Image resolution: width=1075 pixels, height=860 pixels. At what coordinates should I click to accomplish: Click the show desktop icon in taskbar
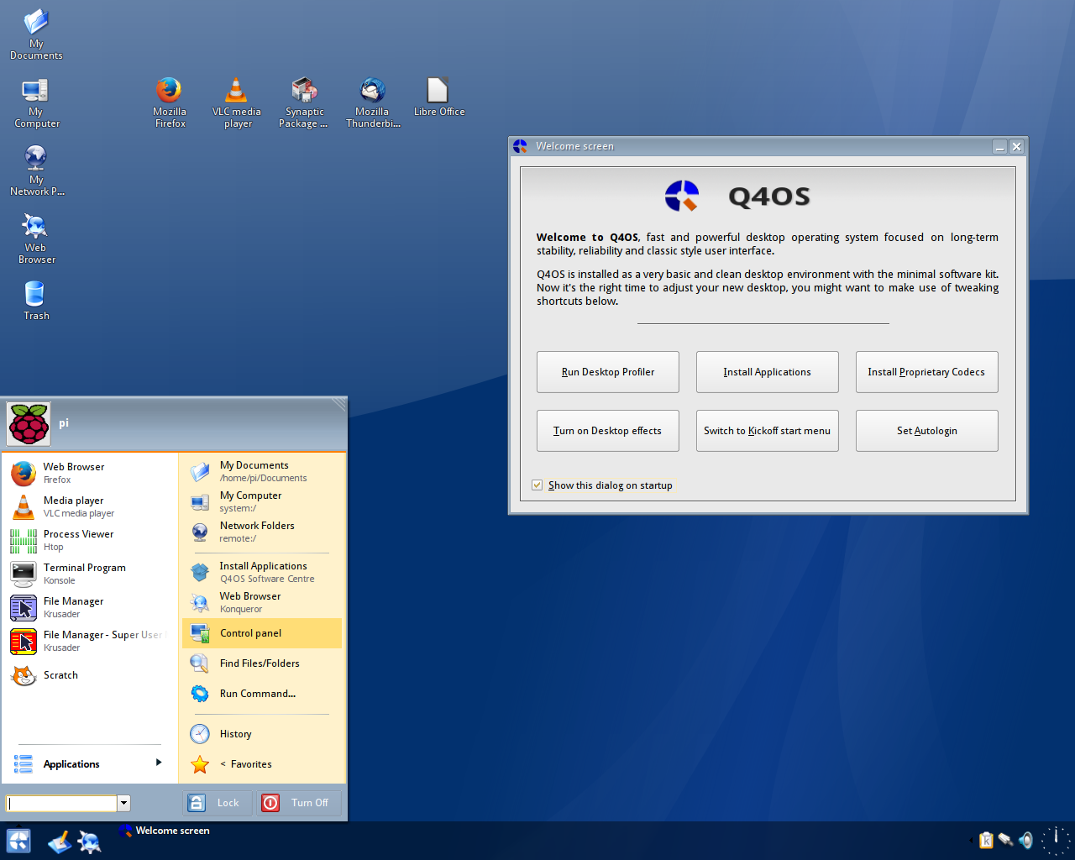[x=60, y=842]
